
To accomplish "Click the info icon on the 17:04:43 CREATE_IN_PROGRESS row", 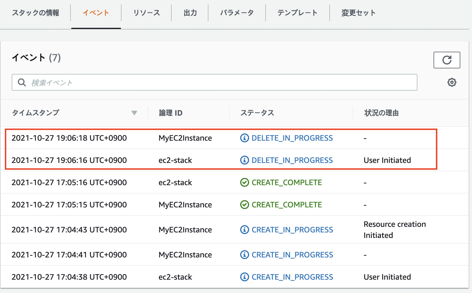I will pyautogui.click(x=244, y=230).
